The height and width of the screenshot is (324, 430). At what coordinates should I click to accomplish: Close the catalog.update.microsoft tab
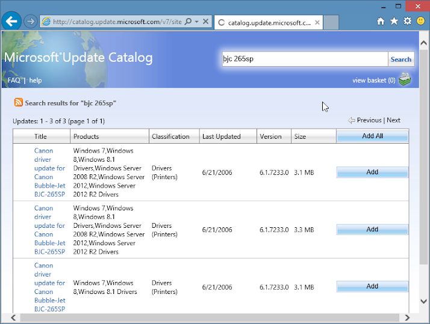tap(317, 22)
